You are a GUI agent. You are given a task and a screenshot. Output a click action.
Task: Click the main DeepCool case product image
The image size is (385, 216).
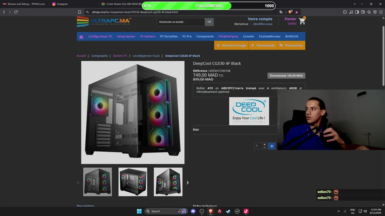coord(133,112)
